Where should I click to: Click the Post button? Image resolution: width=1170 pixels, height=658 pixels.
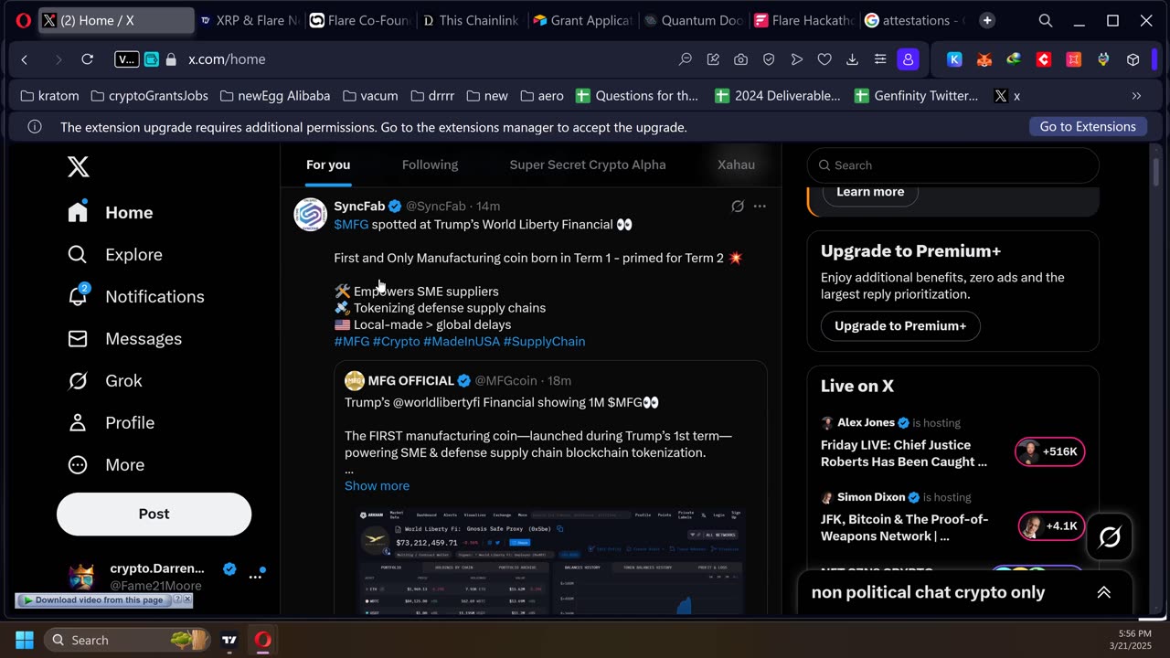tap(154, 514)
